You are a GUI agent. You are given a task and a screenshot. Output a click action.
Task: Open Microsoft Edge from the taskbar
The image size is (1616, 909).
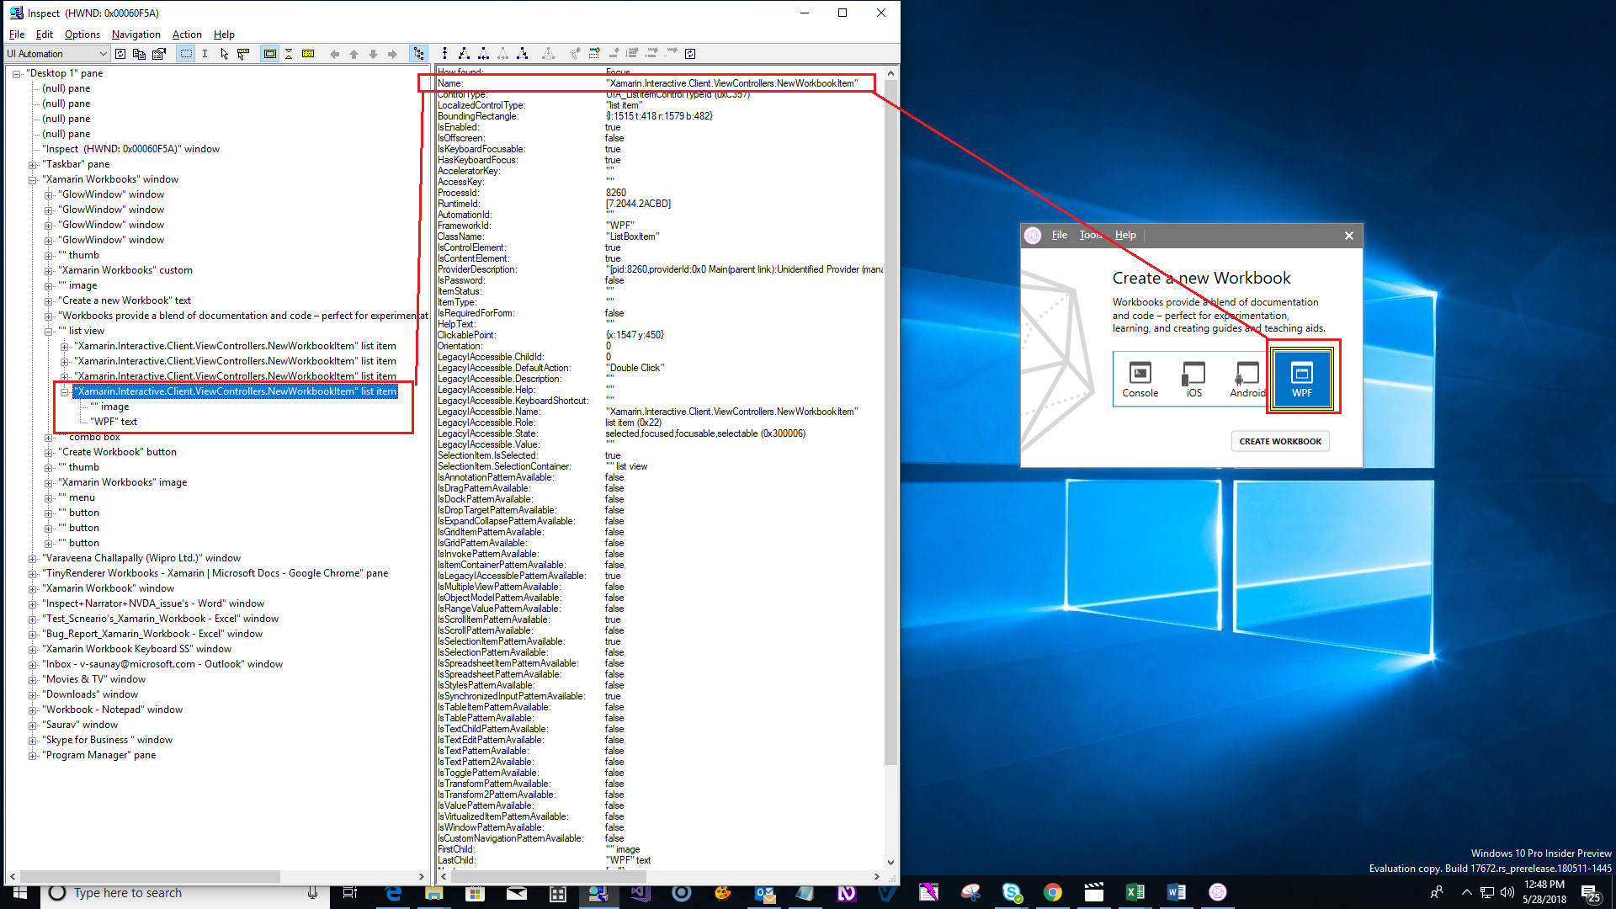click(393, 892)
